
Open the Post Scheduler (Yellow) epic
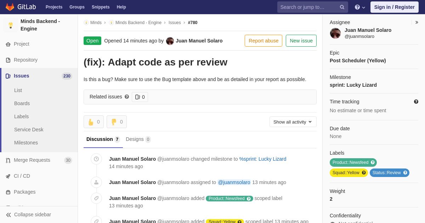(x=358, y=61)
